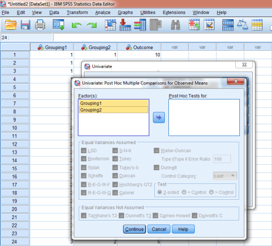The image size is (272, 246).
Task: Open the Graphs menu
Action: (125, 12)
